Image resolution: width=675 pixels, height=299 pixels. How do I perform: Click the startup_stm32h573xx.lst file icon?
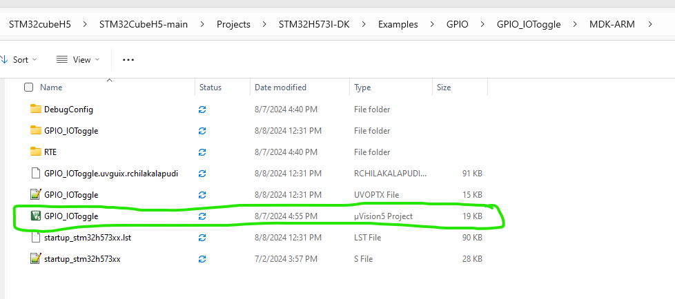[36, 238]
